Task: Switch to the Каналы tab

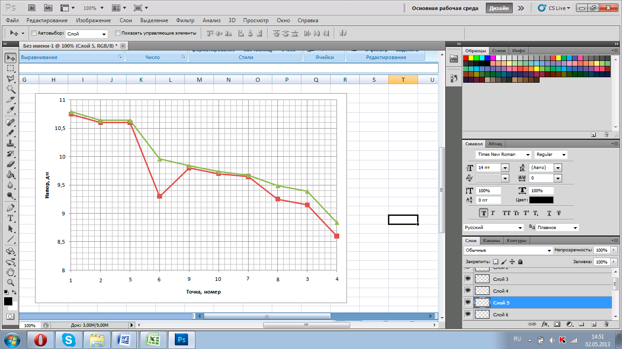Action: (491, 240)
